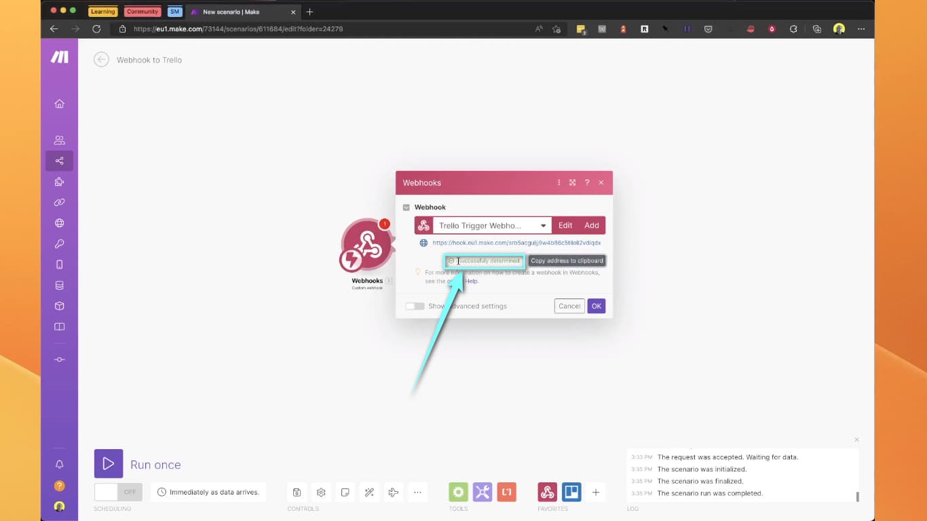Open the orange Text parser icon
927x521 pixels.
tap(506, 492)
